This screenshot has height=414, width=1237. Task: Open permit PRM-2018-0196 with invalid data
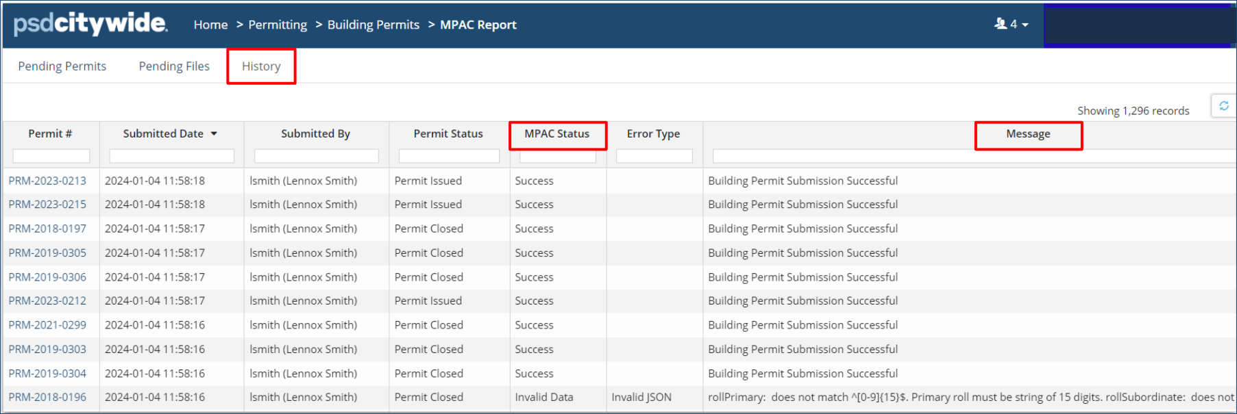click(x=47, y=397)
